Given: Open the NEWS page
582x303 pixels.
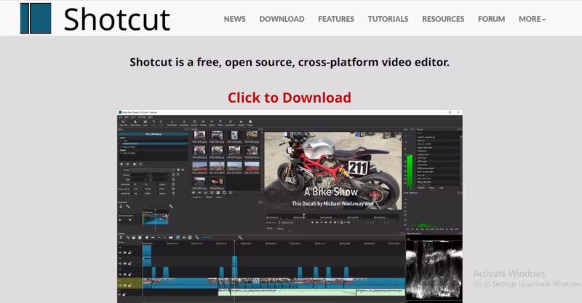Looking at the screenshot, I should click(x=234, y=19).
